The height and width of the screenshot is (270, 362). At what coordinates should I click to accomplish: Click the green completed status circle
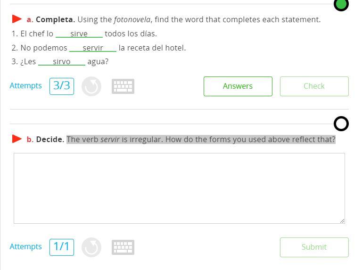pos(341,4)
